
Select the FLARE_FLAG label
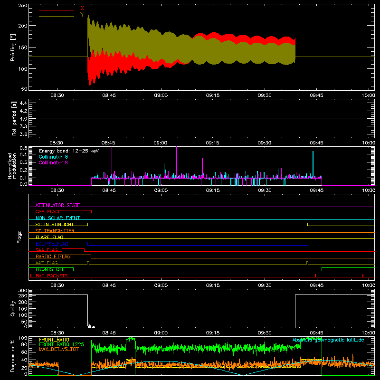[49, 237]
